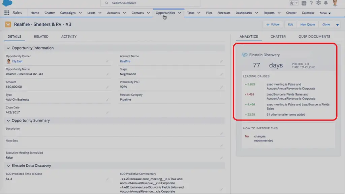Select the Analytics panel tab
The image size is (345, 194).
[249, 36]
